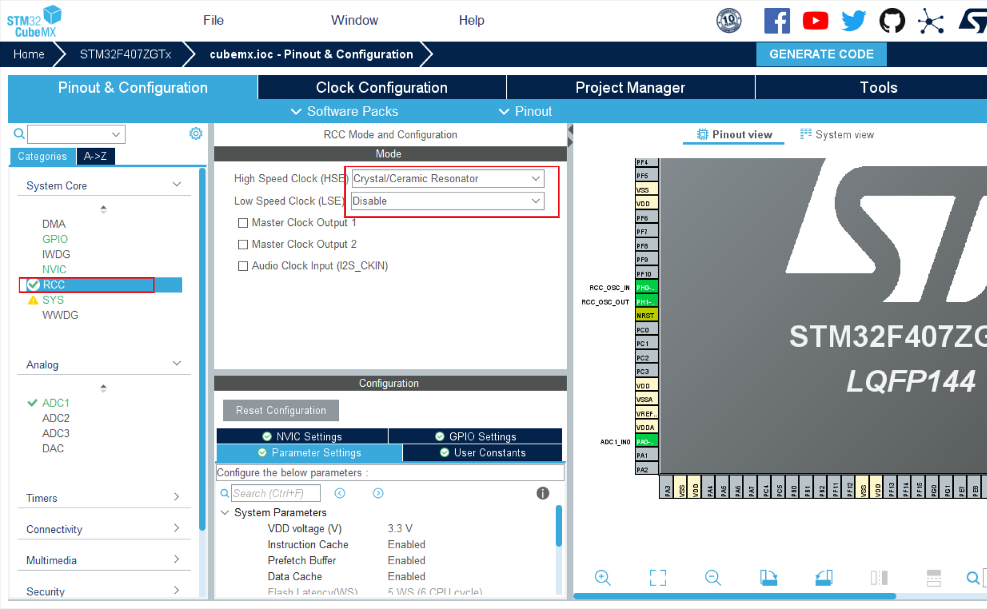
Task: Collapse the configuration panel with arrow handle
Action: point(570,136)
